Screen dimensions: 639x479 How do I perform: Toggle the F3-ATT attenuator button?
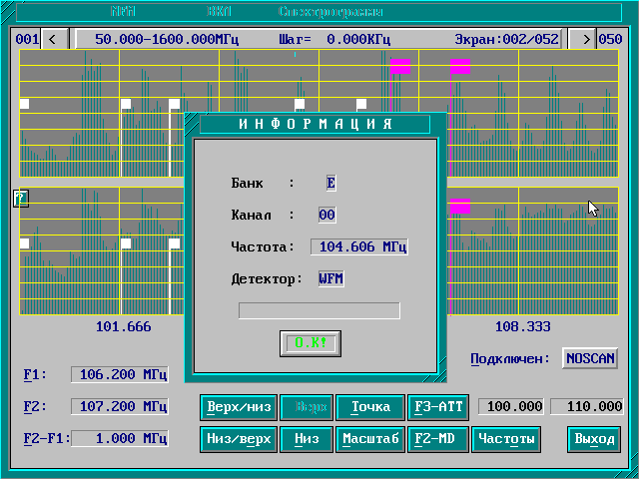(x=437, y=407)
